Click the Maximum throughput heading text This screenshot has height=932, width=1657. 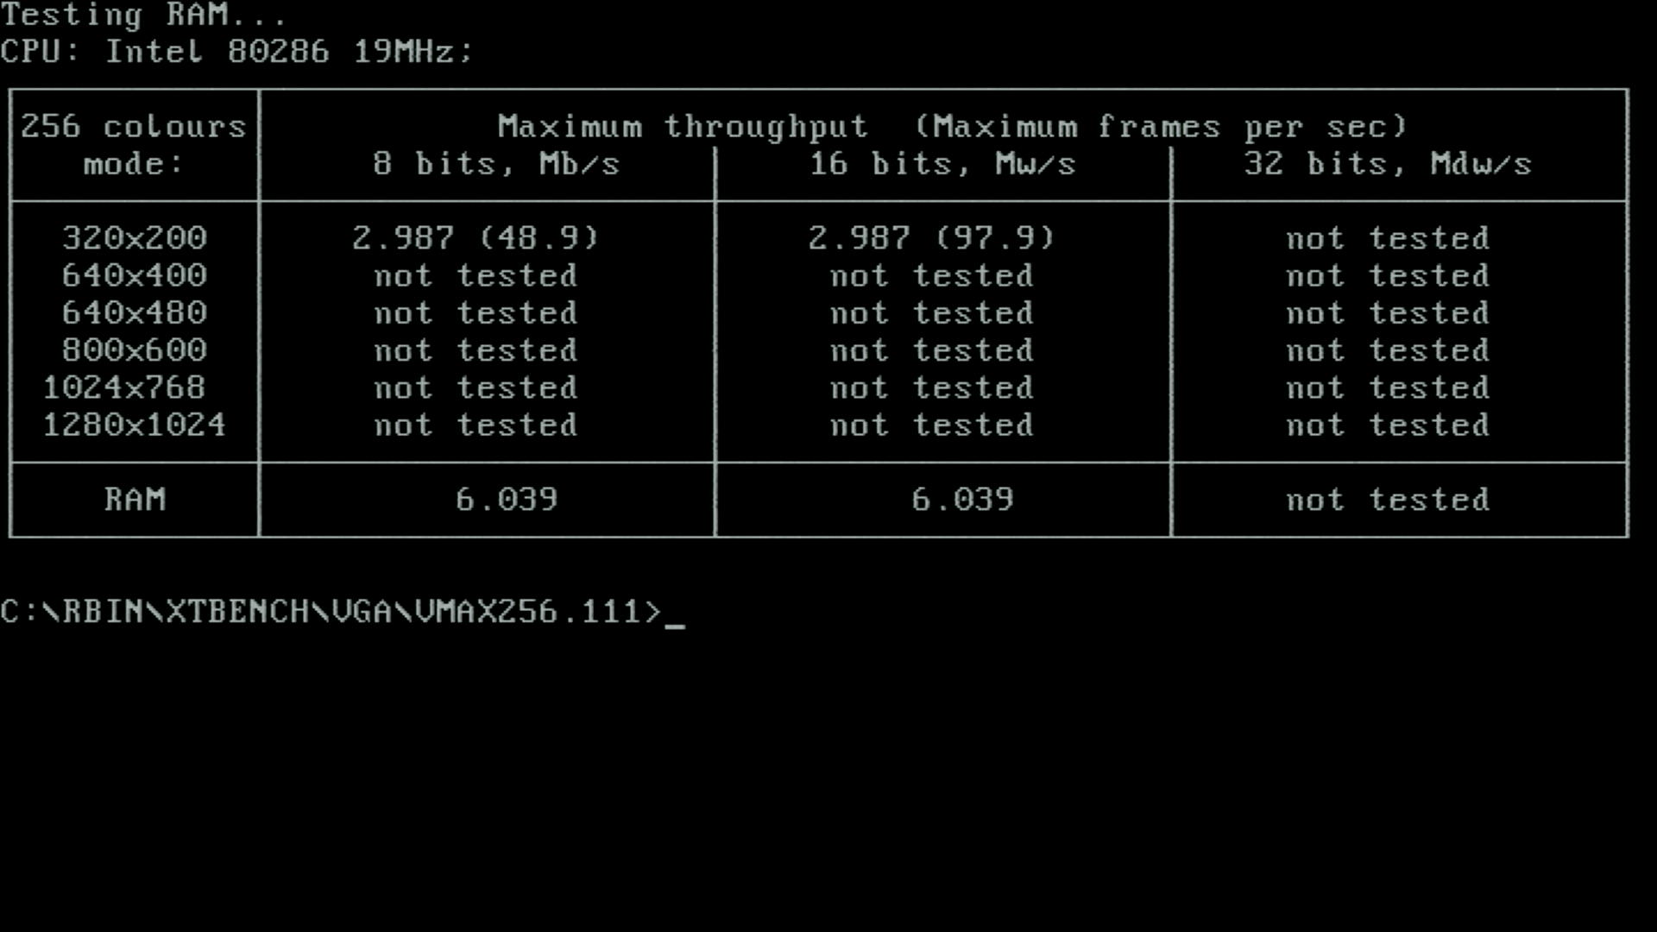coord(683,127)
